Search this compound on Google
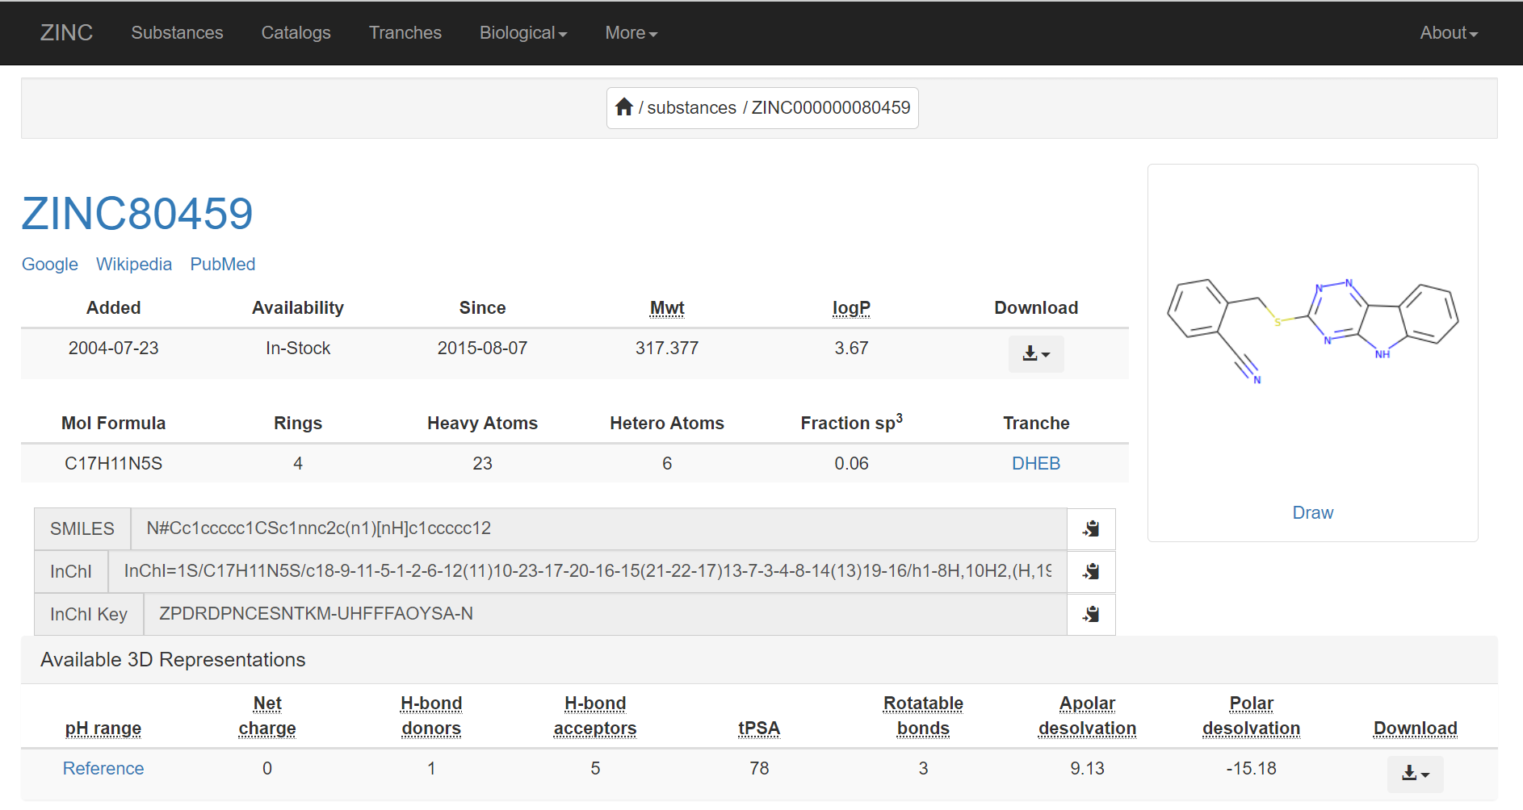Image resolution: width=1523 pixels, height=810 pixels. click(50, 265)
